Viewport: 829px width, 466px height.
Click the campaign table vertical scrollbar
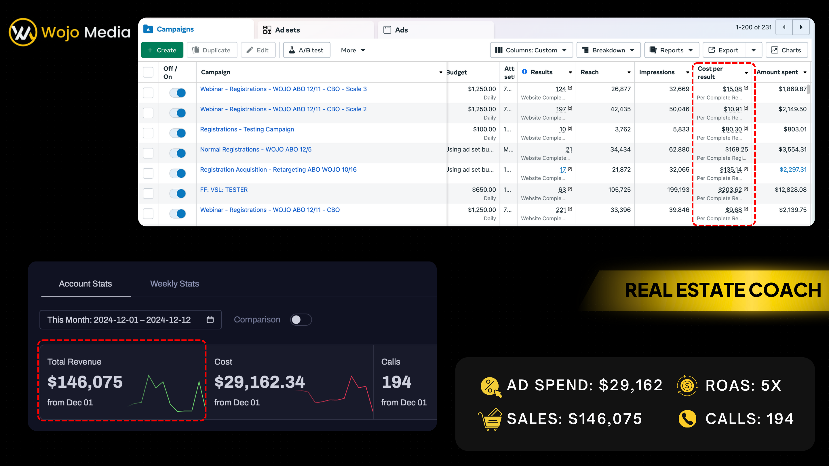tap(808, 89)
